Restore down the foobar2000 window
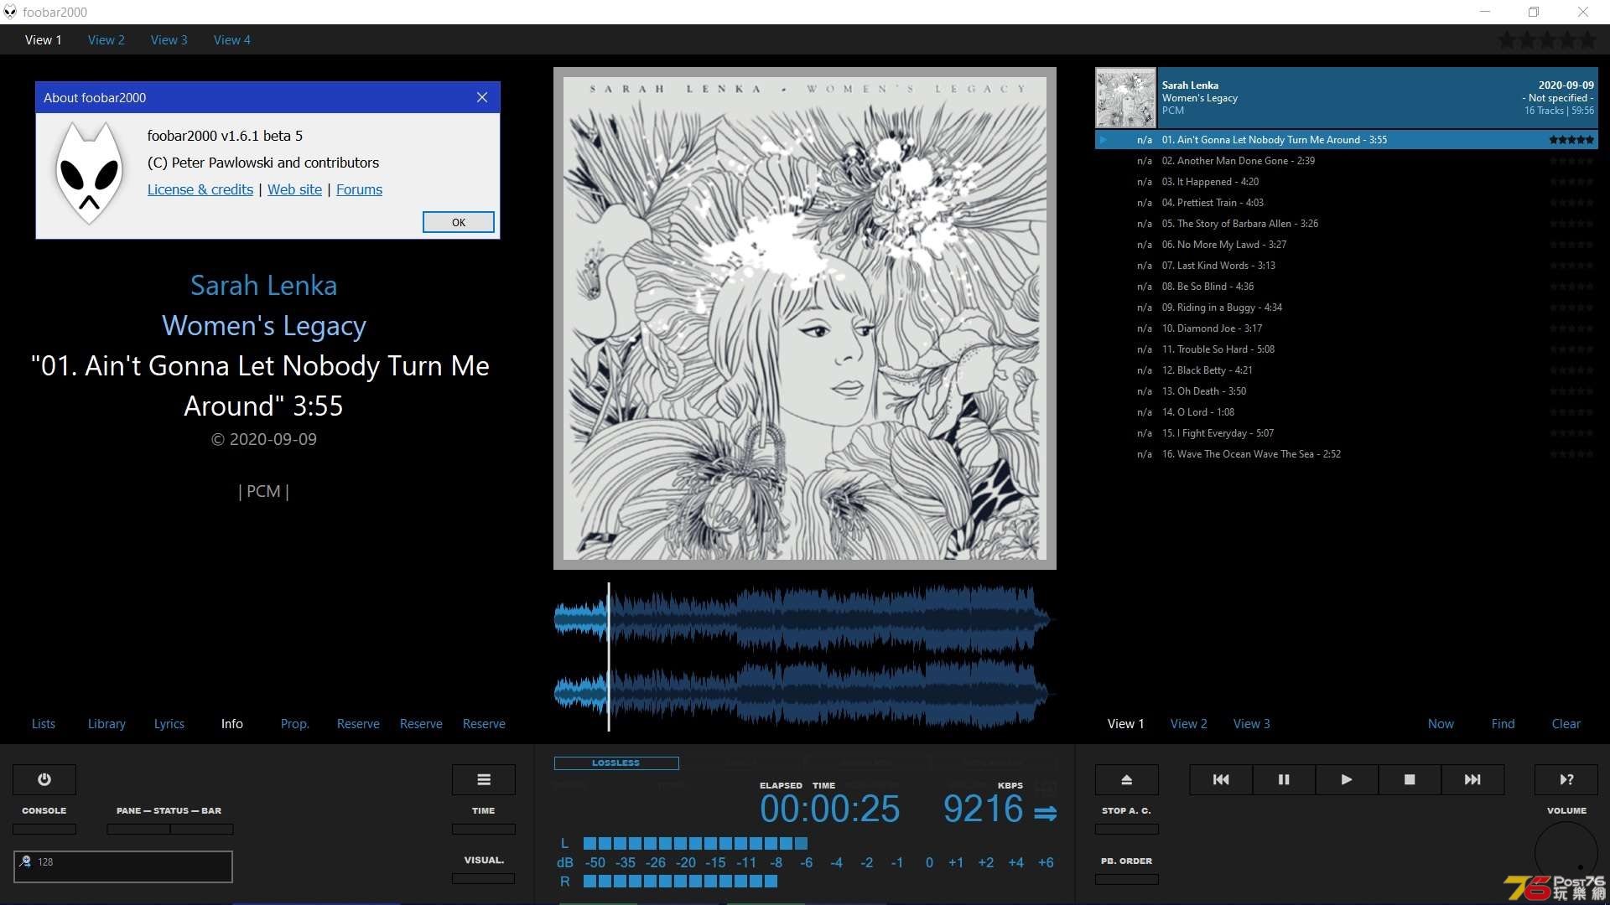The image size is (1610, 905). pyautogui.click(x=1534, y=12)
